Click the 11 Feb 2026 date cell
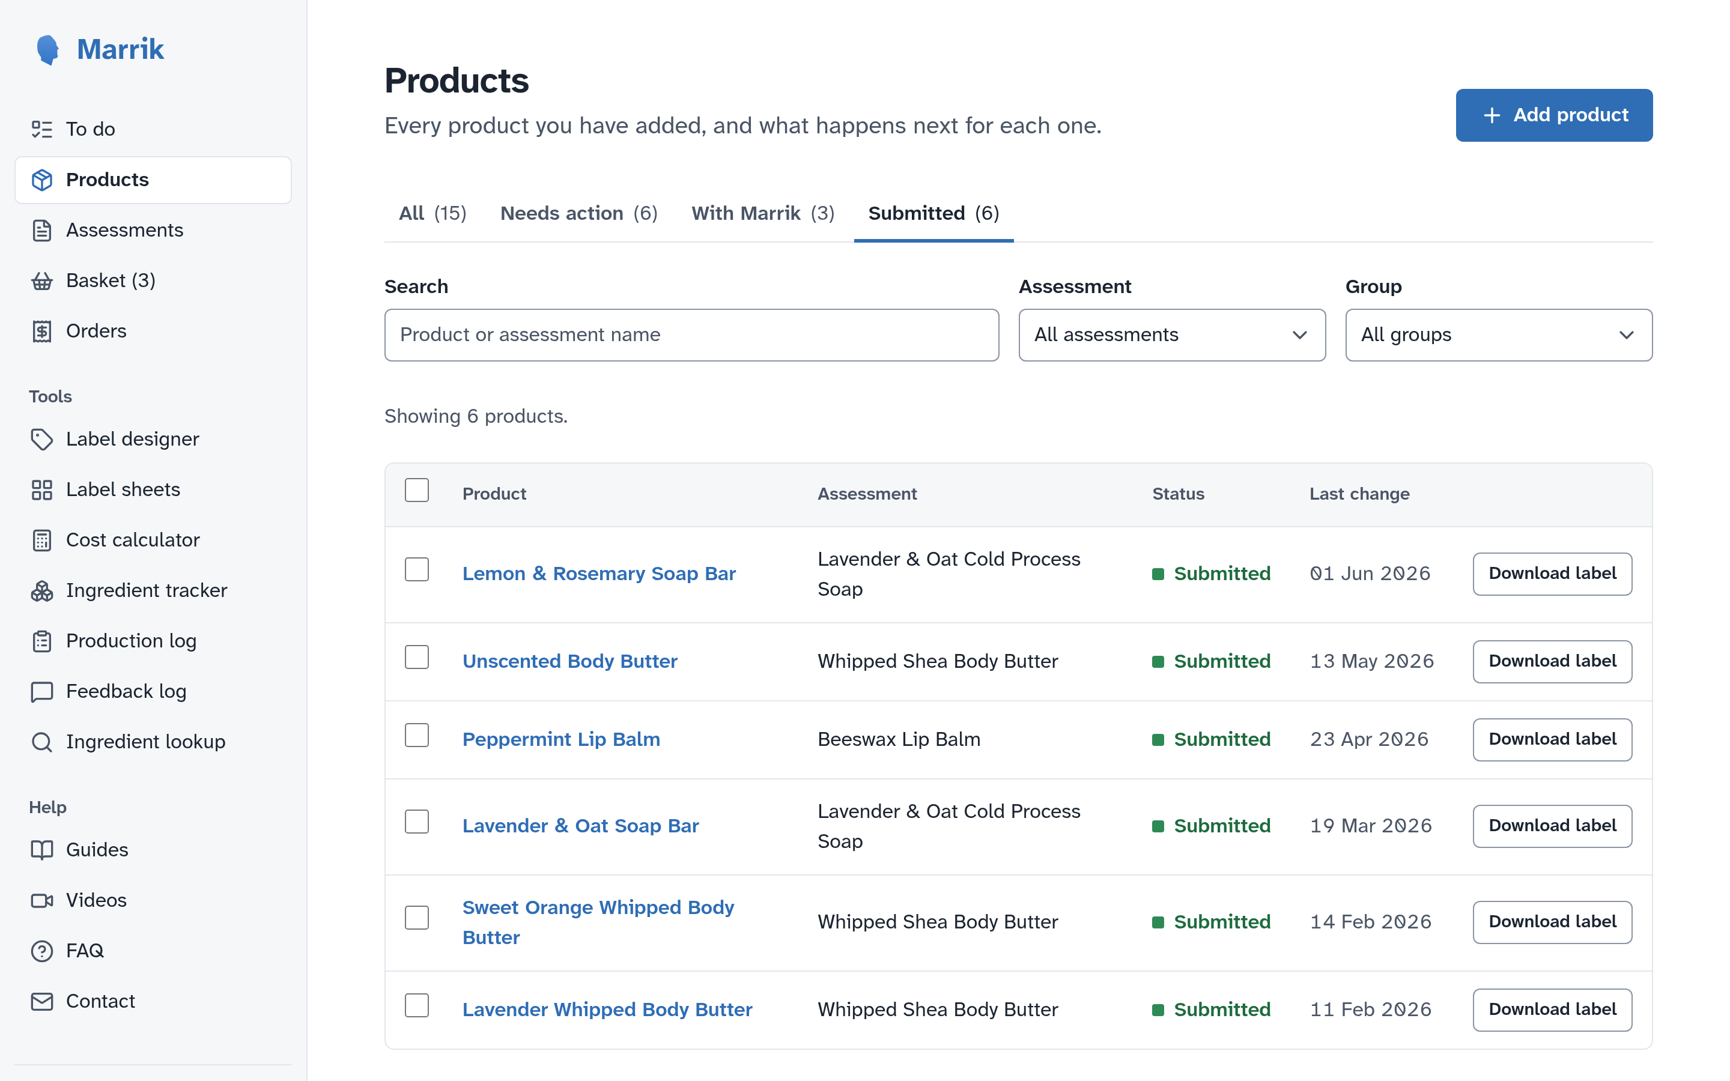The height and width of the screenshot is (1081, 1730). click(1370, 1010)
